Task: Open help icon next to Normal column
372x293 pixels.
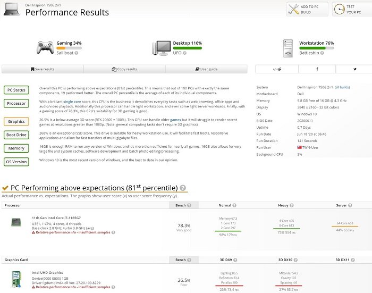Action: [234, 205]
